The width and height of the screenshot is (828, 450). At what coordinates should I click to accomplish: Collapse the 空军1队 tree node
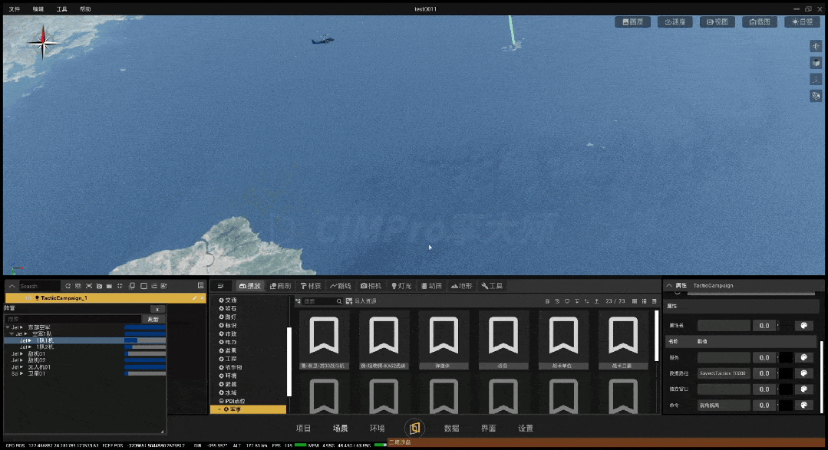pyautogui.click(x=11, y=334)
